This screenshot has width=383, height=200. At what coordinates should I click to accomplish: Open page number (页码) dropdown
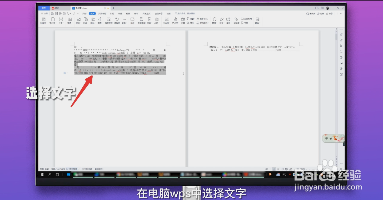click(150, 21)
